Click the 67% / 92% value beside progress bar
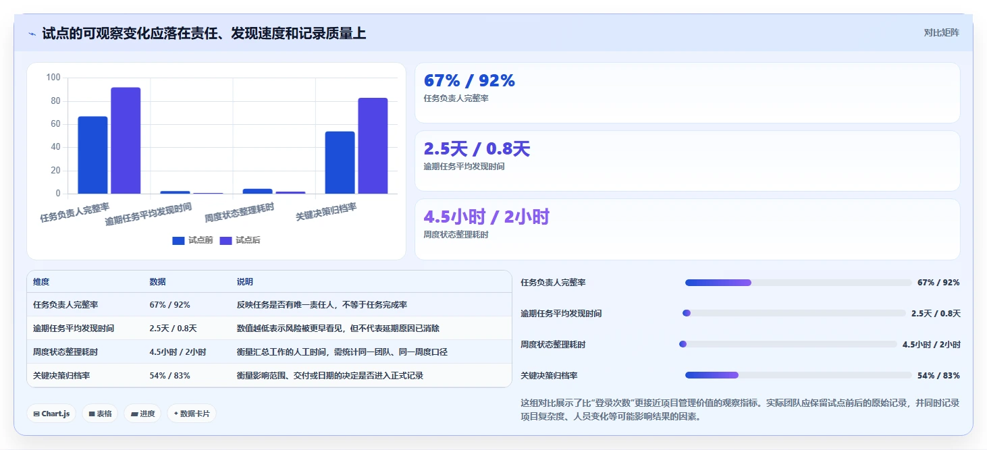987x450 pixels. 938,283
